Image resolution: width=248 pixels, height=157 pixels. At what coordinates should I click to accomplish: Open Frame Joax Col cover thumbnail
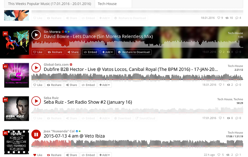click(x=17, y=142)
